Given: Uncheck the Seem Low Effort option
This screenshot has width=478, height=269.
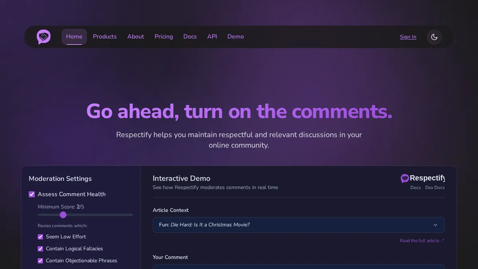Looking at the screenshot, I should point(40,237).
